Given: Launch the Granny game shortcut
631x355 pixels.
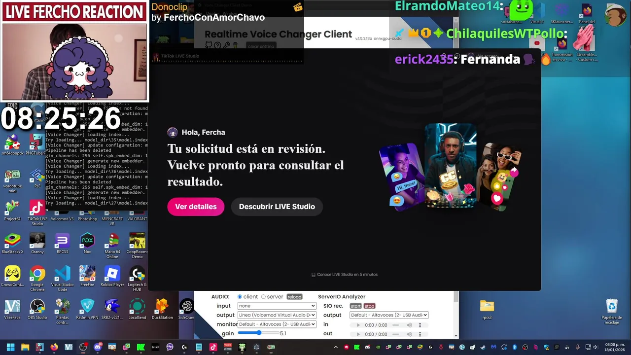Looking at the screenshot, I should [37, 244].
